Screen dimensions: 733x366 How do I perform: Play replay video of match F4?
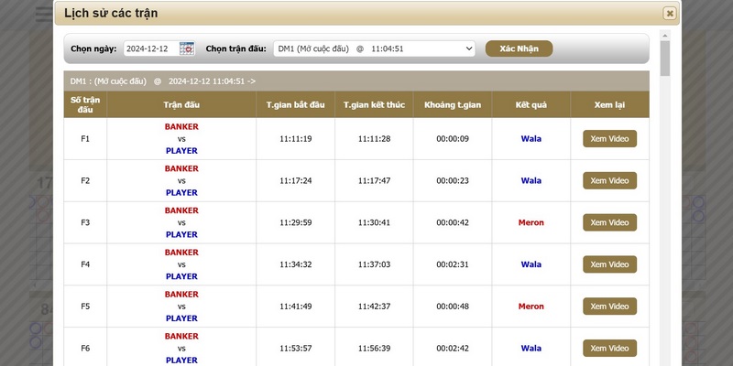609,264
